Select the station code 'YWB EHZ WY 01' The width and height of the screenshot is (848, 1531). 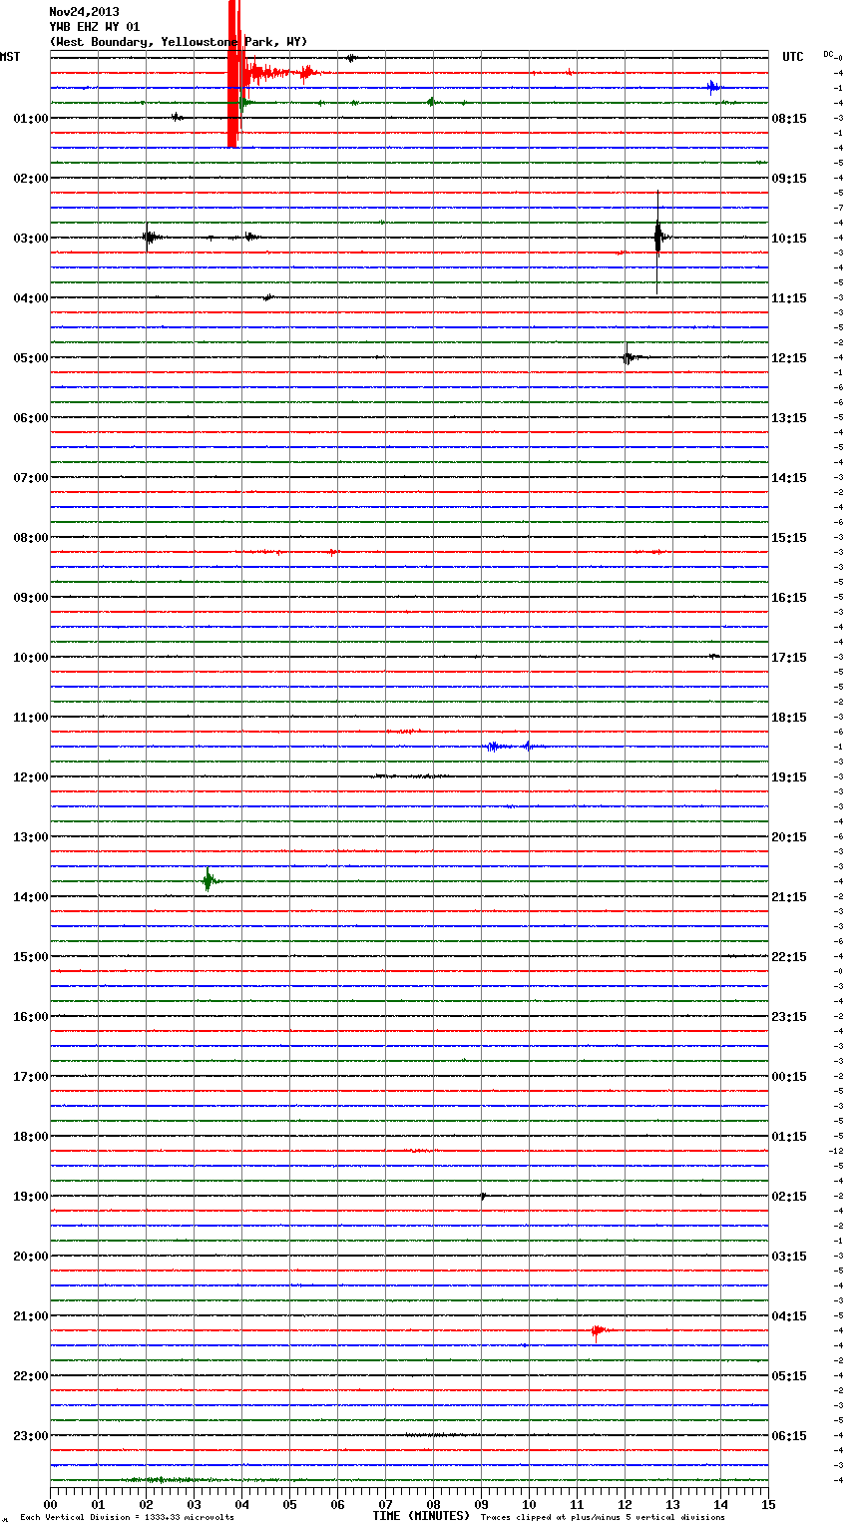95,27
